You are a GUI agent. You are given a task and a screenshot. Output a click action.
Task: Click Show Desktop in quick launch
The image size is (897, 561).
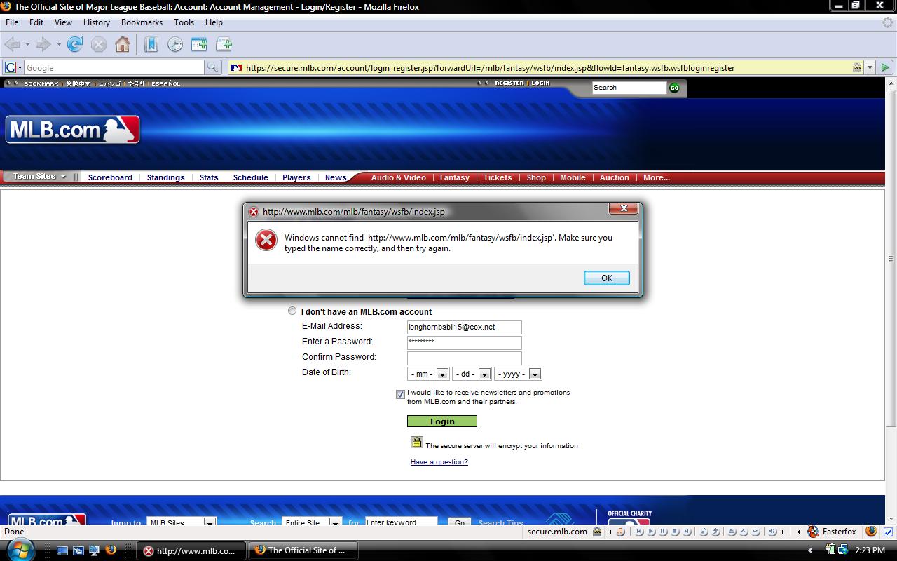click(x=62, y=551)
